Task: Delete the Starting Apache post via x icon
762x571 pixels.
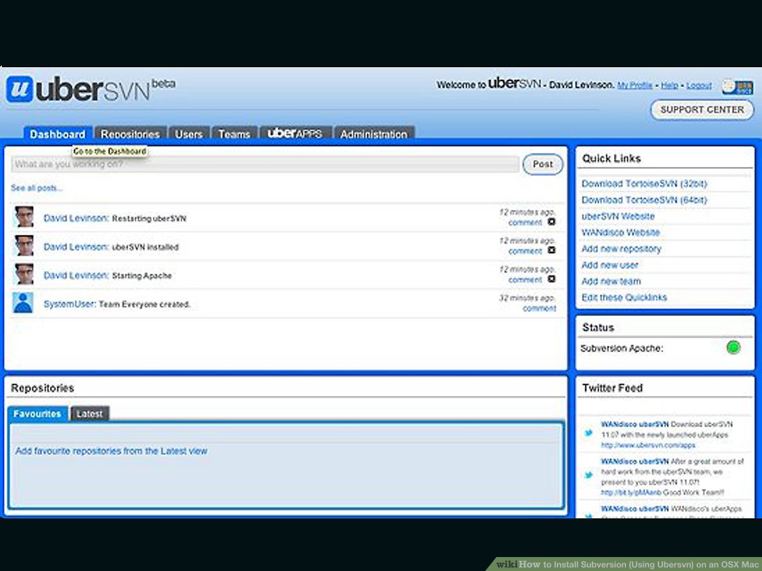Action: coord(551,279)
